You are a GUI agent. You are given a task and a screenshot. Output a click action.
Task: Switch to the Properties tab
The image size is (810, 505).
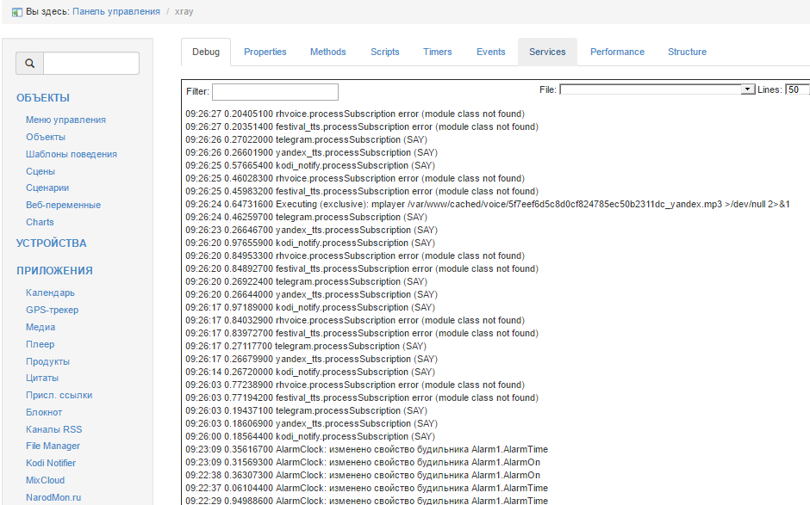tap(265, 52)
